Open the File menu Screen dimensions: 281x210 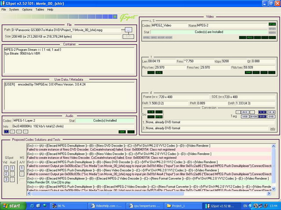click(4, 10)
